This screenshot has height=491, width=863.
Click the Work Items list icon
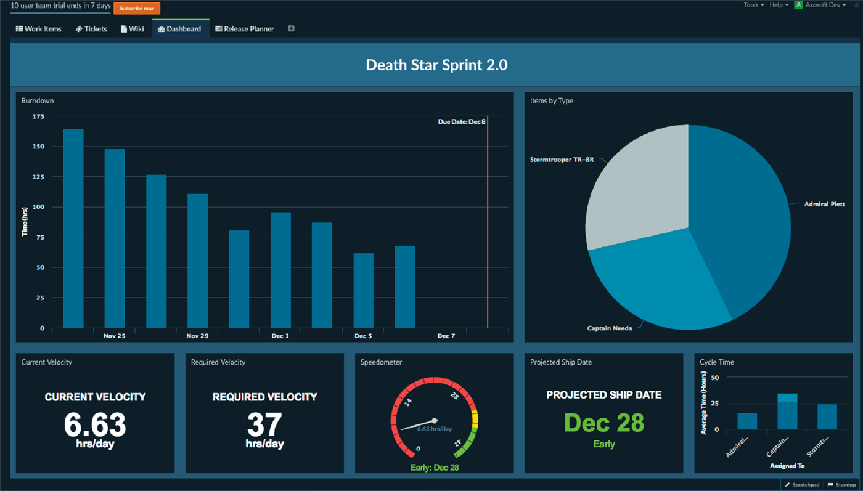[19, 29]
